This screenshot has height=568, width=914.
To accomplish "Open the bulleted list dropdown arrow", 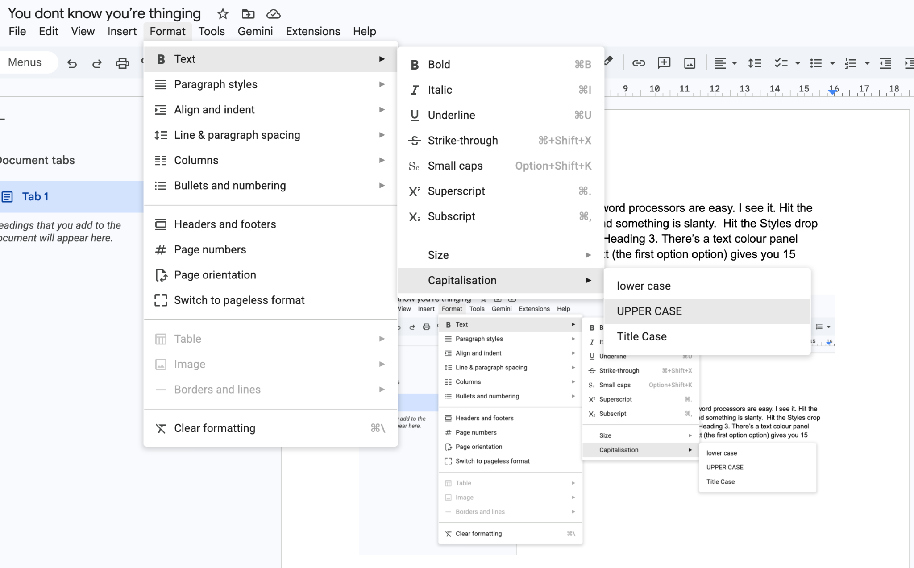I will pos(832,63).
